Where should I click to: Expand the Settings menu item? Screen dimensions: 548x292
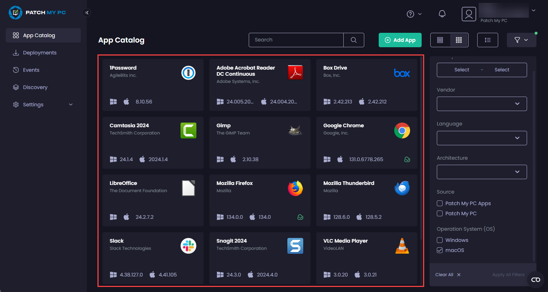click(x=33, y=105)
